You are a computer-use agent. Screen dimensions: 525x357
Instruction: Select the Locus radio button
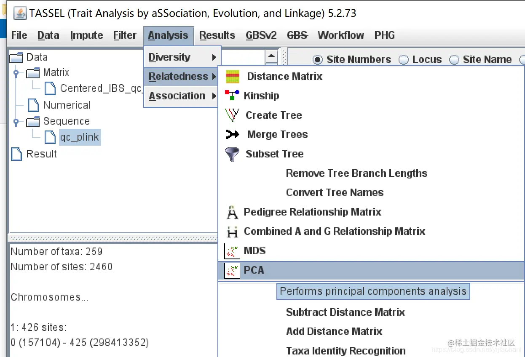point(404,60)
